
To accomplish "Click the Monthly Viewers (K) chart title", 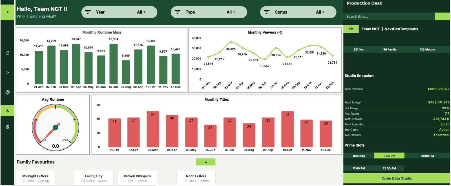I will tap(265, 32).
